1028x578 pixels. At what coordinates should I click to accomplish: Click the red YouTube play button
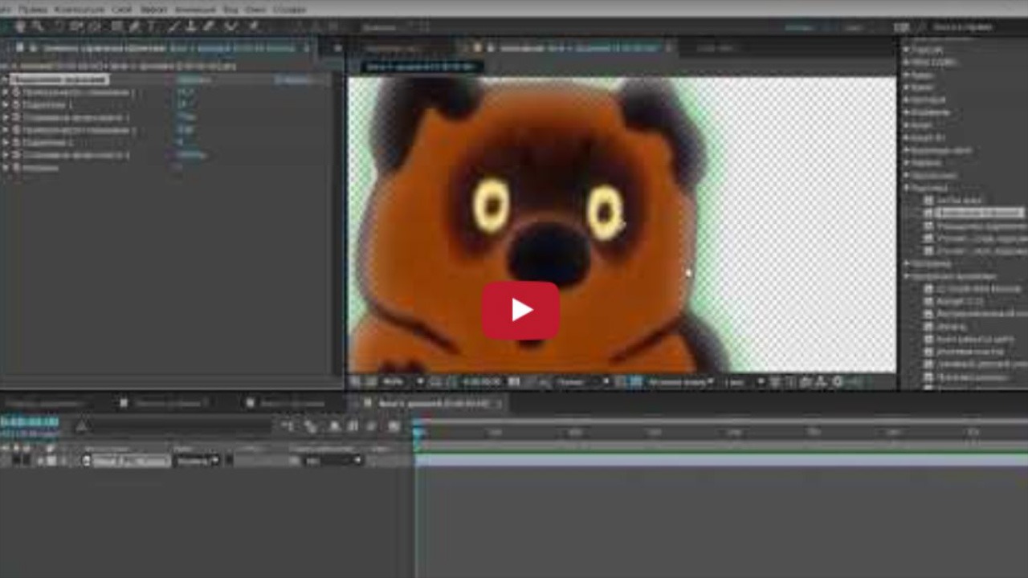tap(520, 310)
